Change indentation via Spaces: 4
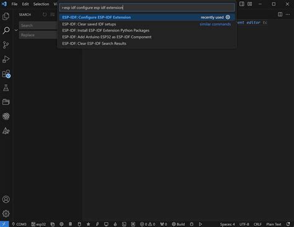 [227, 224]
